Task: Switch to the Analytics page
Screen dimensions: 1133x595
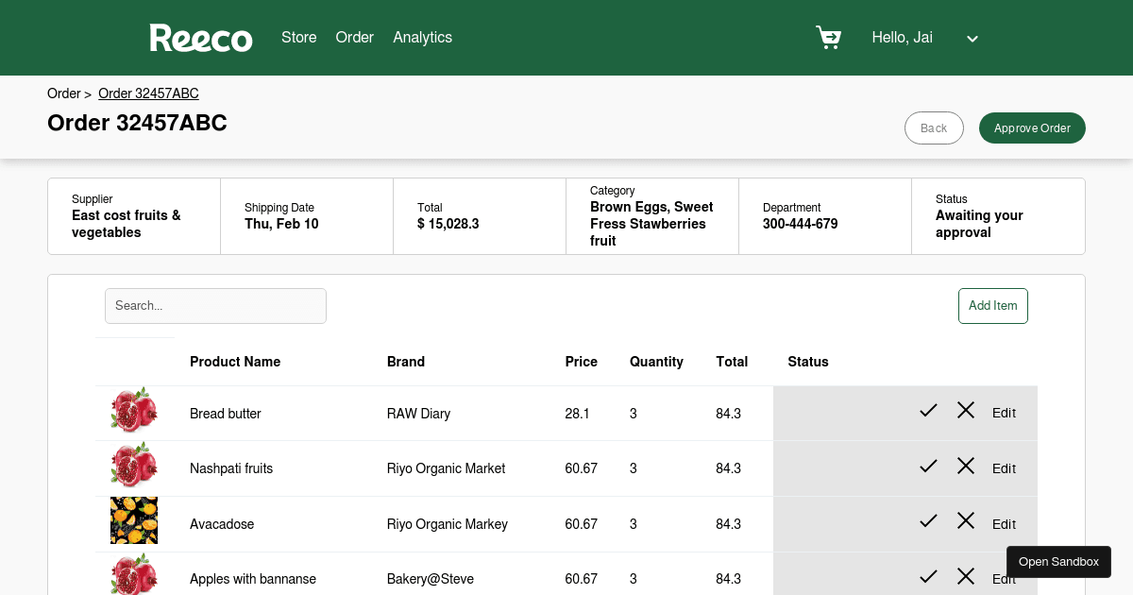Action: coord(423,38)
